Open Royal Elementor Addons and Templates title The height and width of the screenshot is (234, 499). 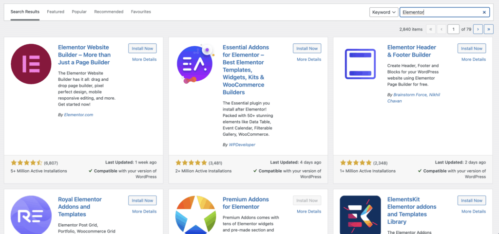80,207
